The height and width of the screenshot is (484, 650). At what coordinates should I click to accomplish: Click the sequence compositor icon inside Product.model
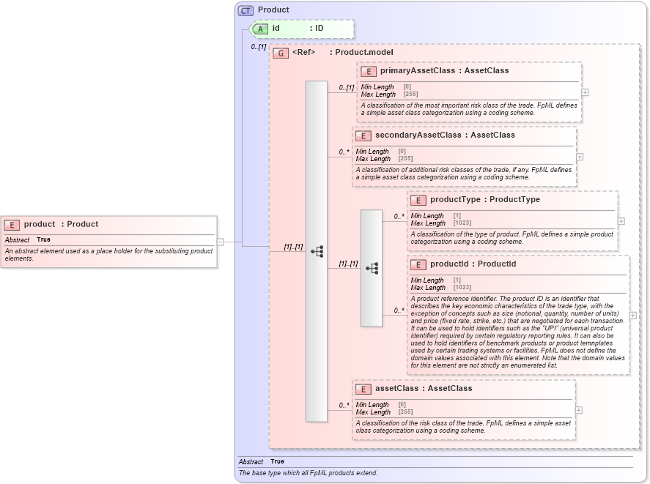click(317, 252)
